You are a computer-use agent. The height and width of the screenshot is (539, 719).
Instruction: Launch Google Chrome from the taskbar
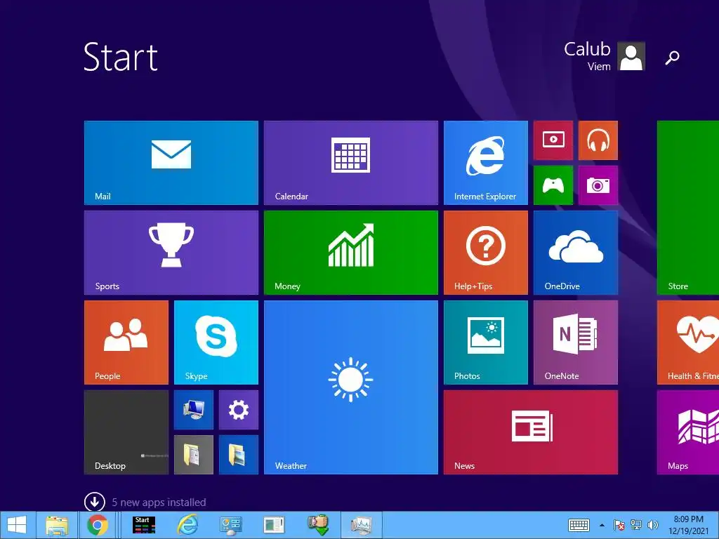(97, 525)
